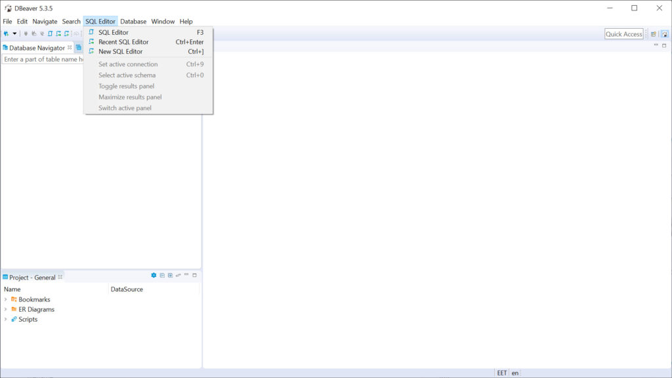Screen dimensions: 672x378
Task: Open the New Connection dropdown arrow
Action: (x=14, y=33)
